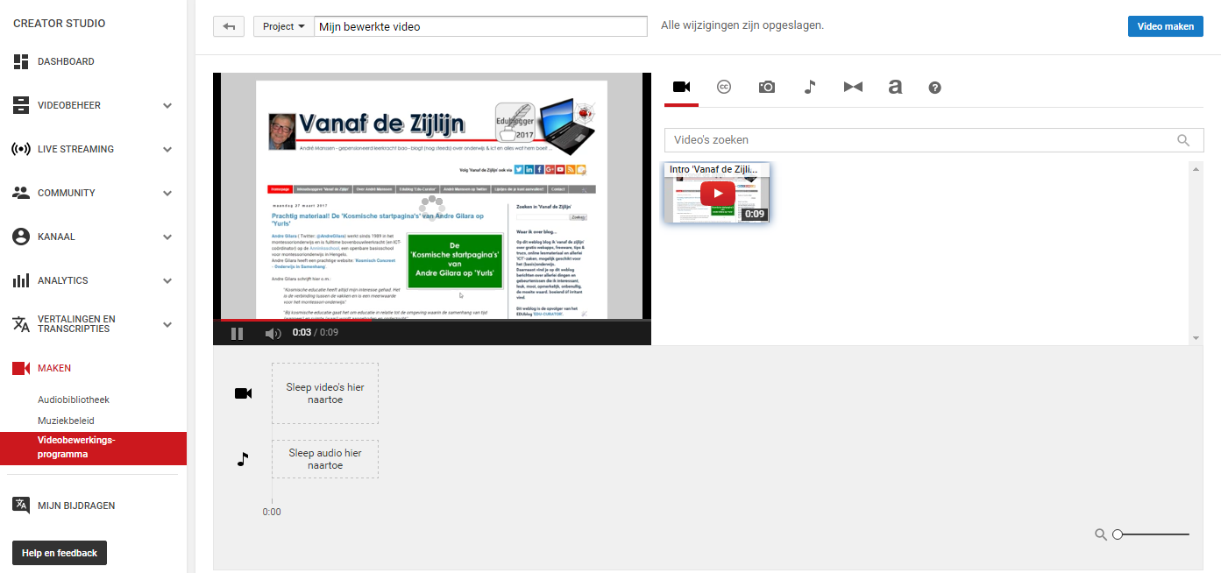1221x573 pixels.
Task: Open the Project dropdown
Action: click(284, 26)
